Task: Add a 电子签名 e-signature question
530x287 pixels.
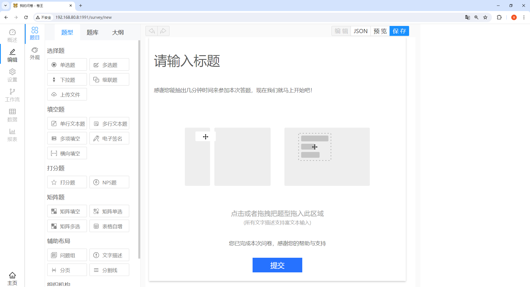Action: (109, 138)
